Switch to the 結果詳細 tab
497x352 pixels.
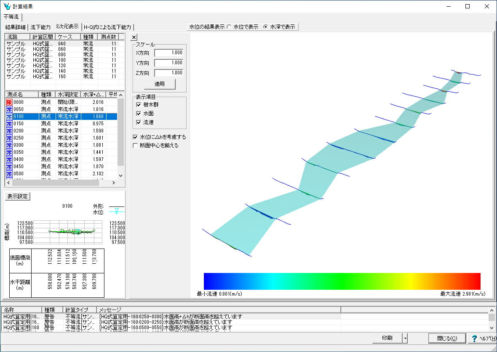[16, 27]
